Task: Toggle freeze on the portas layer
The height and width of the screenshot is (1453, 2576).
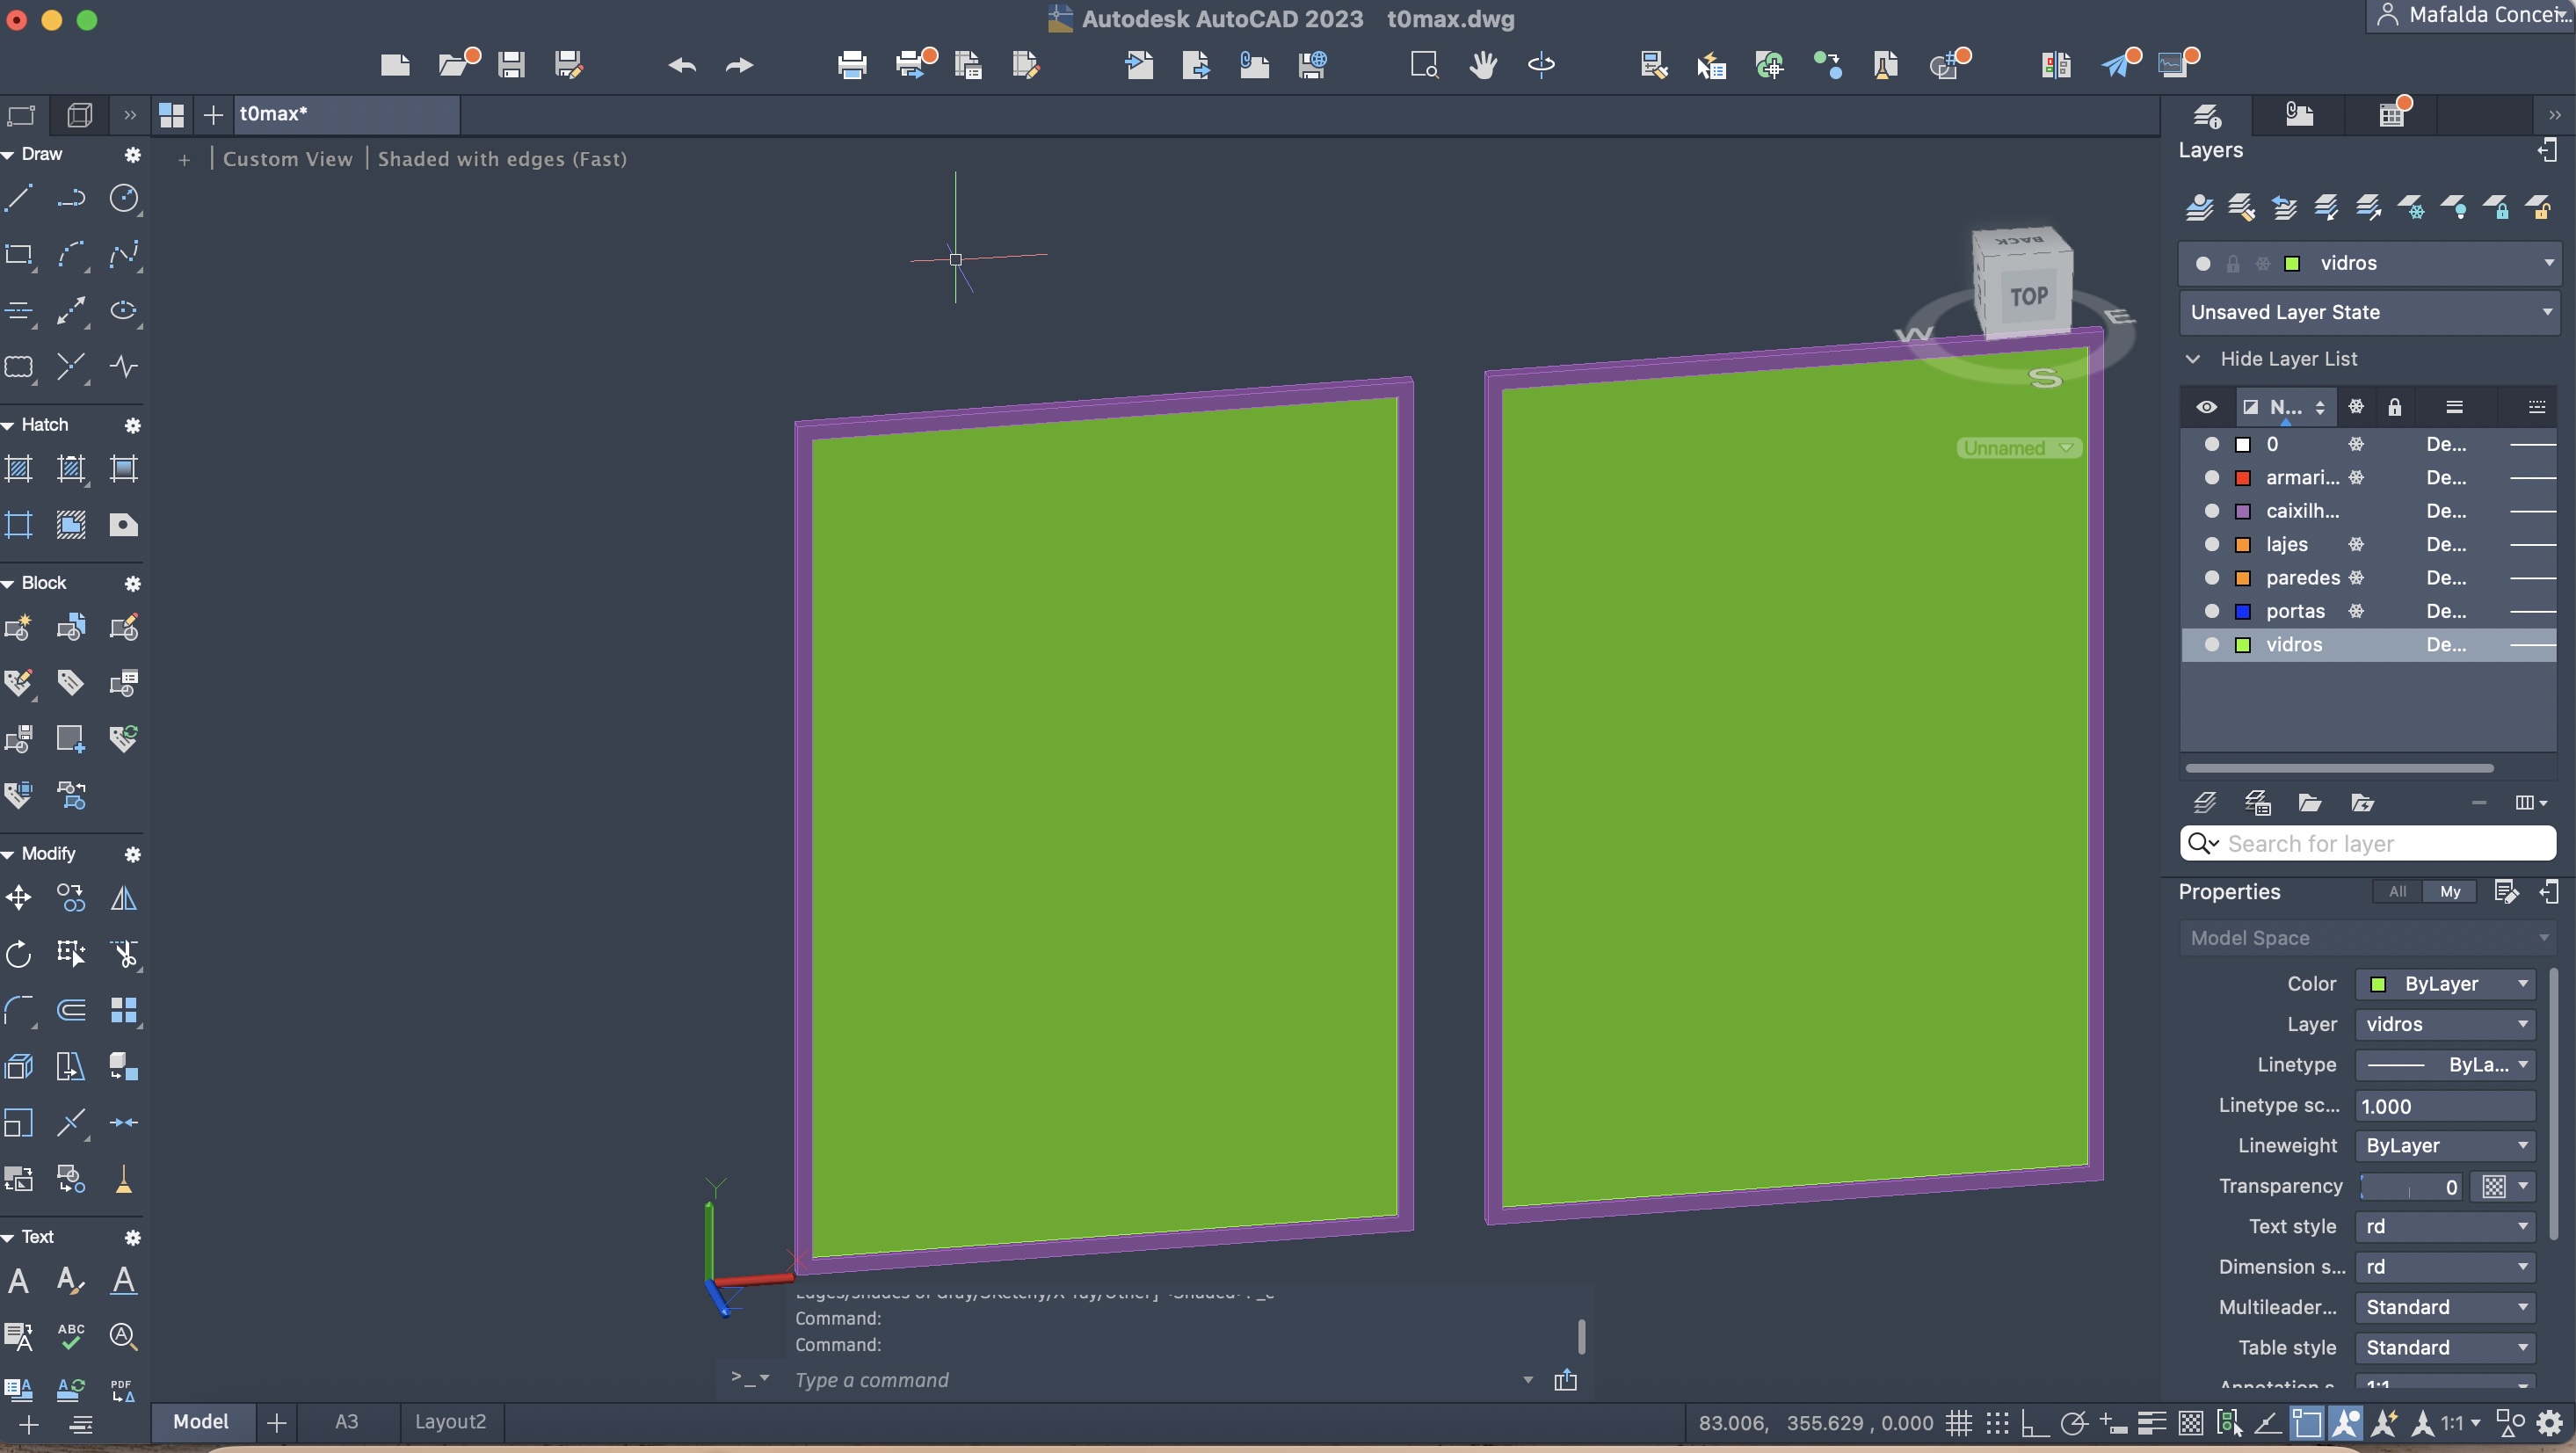Action: (2356, 611)
